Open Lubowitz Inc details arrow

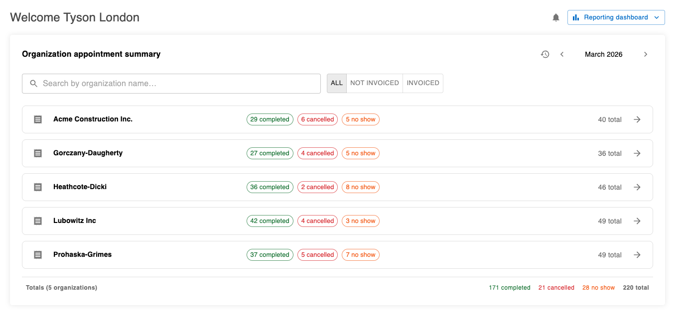637,221
